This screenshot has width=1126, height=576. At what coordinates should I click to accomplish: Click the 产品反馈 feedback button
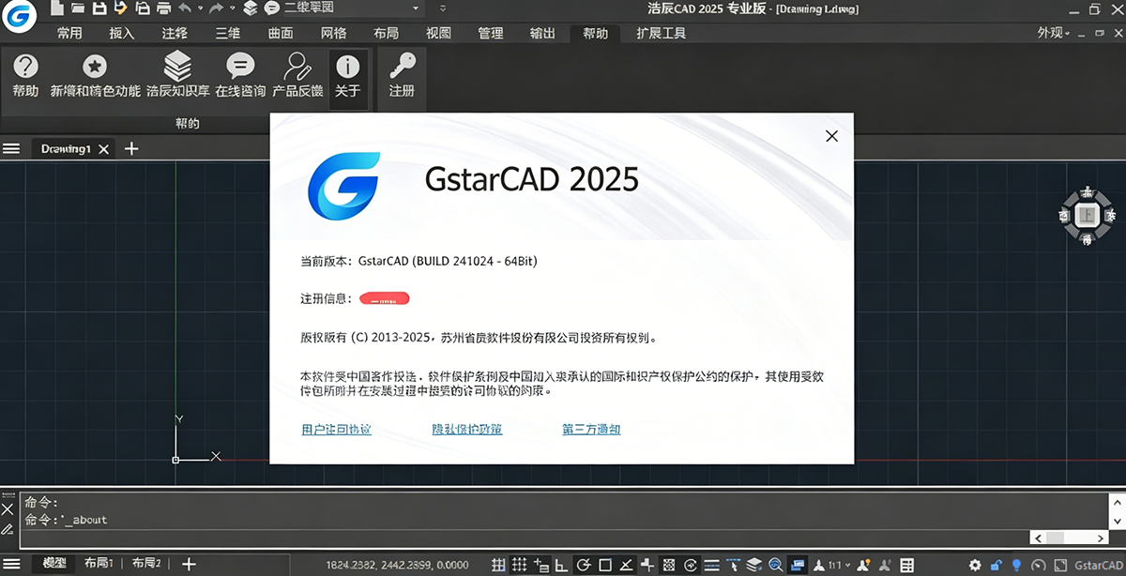click(297, 75)
